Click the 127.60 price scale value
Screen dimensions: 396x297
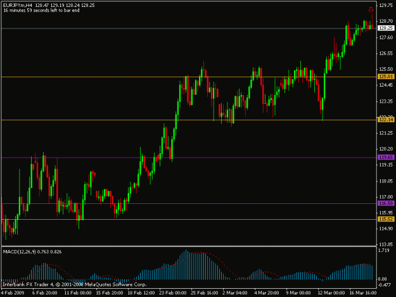point(386,37)
